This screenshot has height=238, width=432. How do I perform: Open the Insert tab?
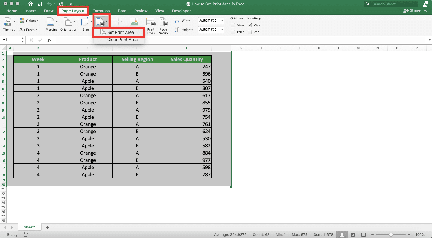pos(31,11)
